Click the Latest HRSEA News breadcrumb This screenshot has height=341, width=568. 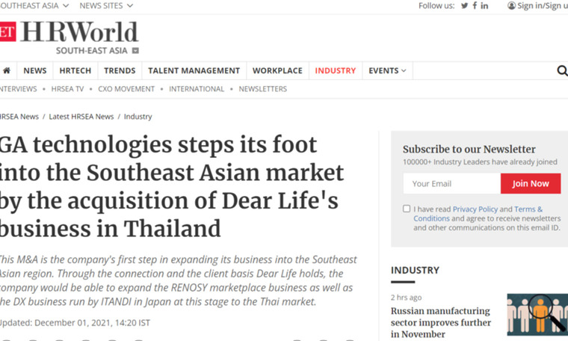(81, 117)
